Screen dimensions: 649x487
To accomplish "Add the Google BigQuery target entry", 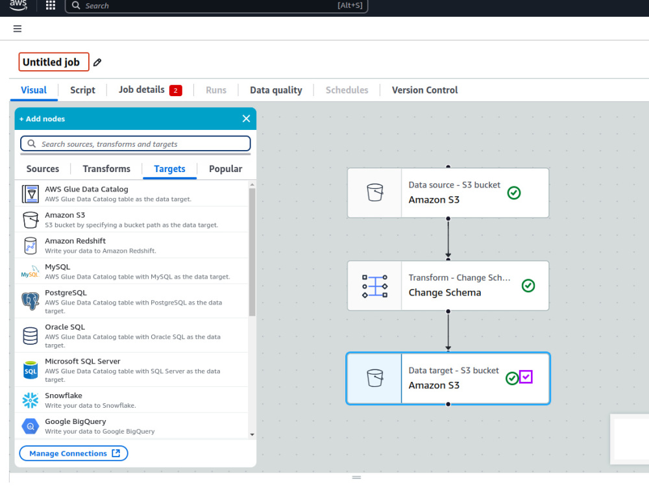I will pos(132,426).
